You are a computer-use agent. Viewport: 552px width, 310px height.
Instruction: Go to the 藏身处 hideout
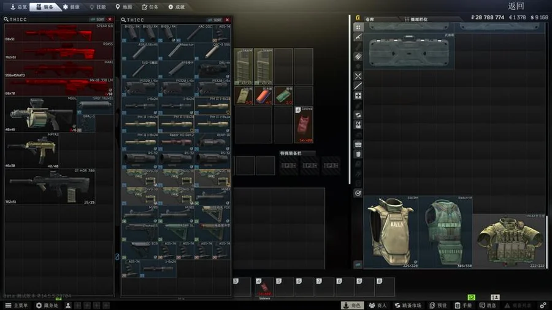(x=47, y=306)
